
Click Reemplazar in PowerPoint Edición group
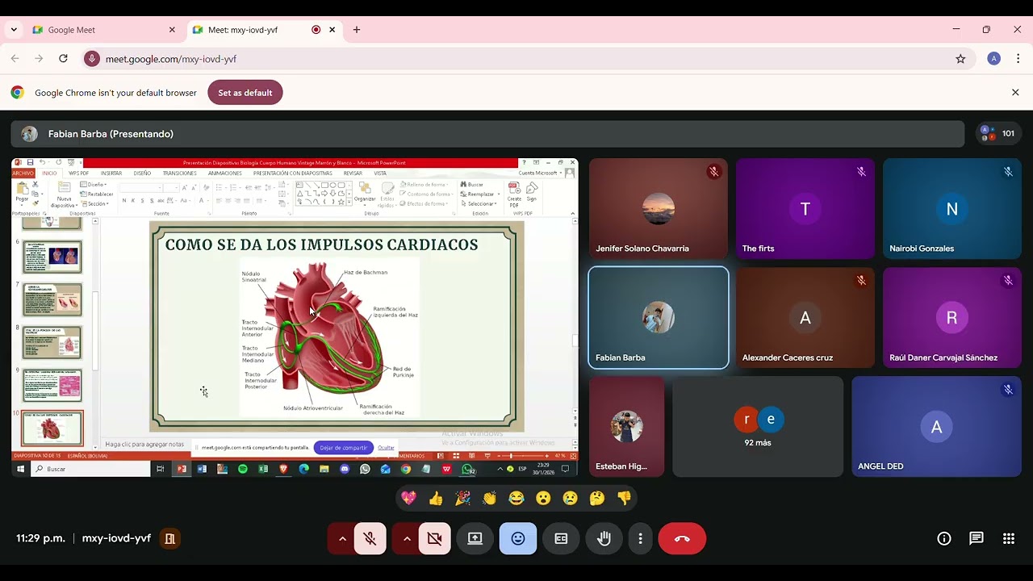click(479, 194)
